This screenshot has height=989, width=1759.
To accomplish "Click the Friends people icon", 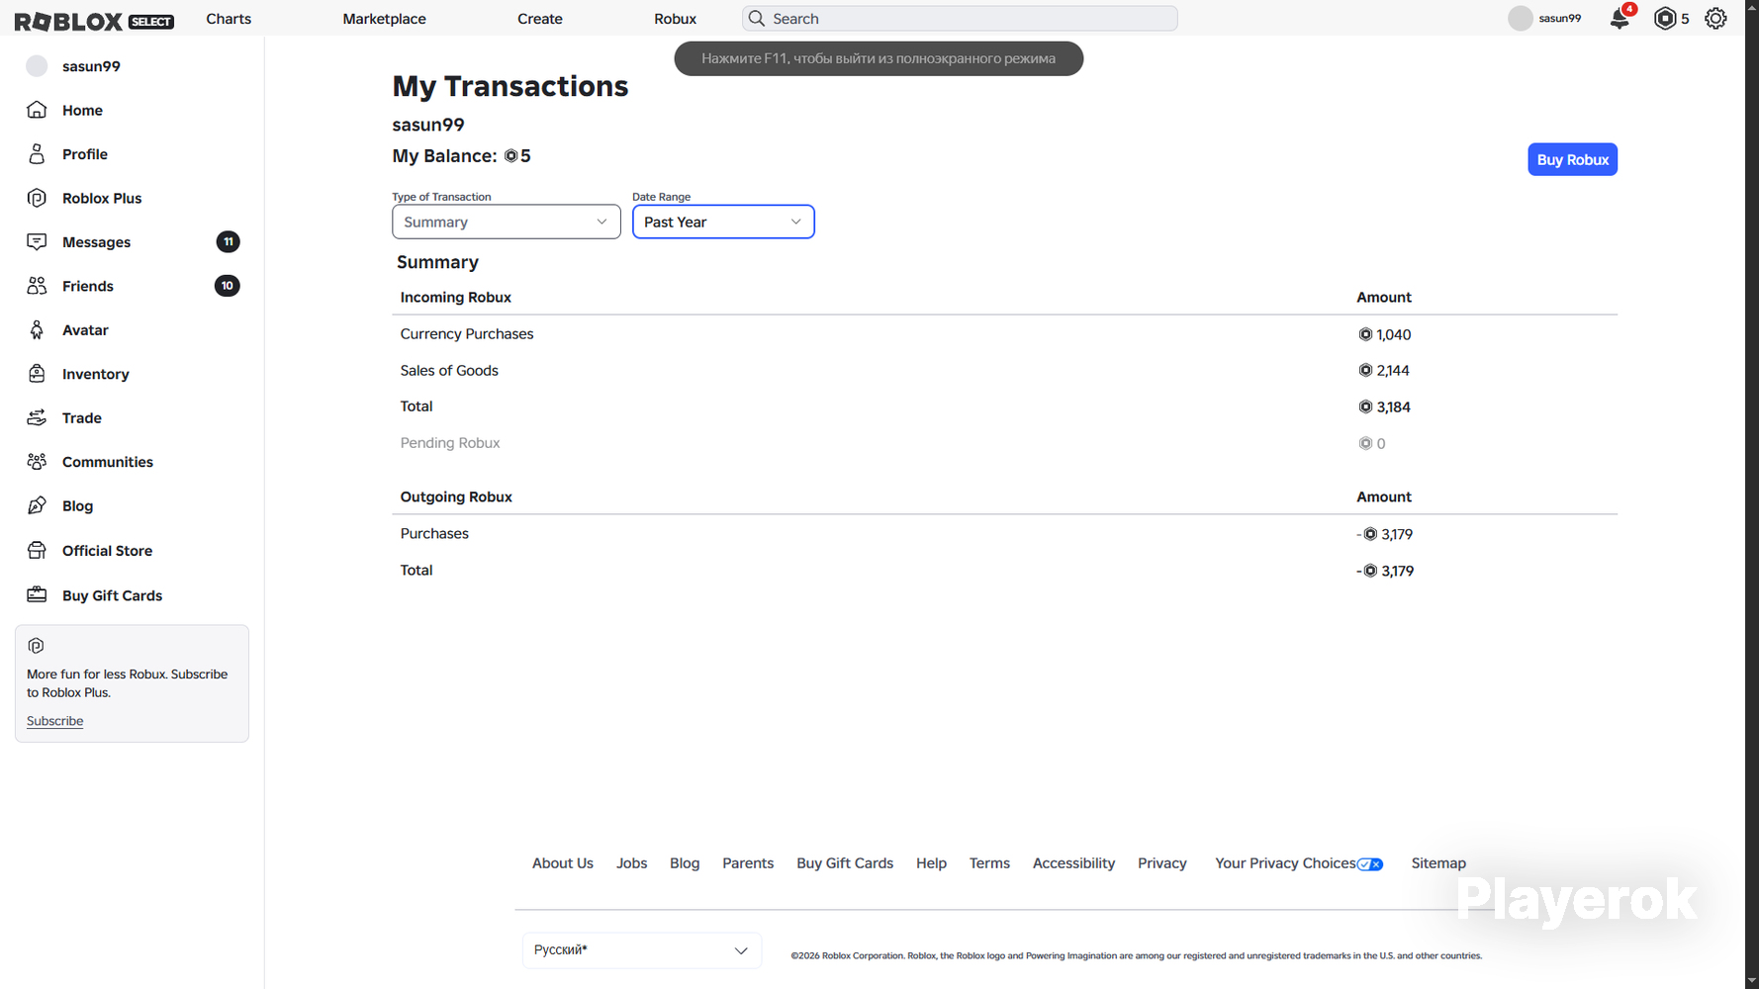I will (37, 286).
